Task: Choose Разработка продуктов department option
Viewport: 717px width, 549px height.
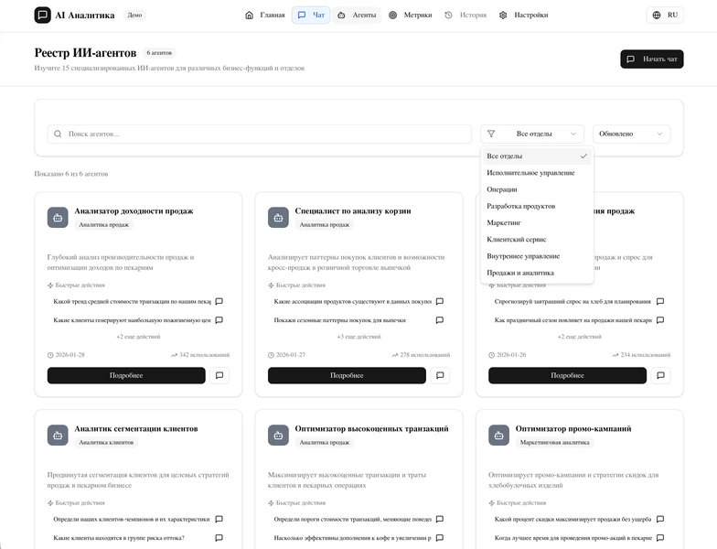Action: pyautogui.click(x=537, y=207)
